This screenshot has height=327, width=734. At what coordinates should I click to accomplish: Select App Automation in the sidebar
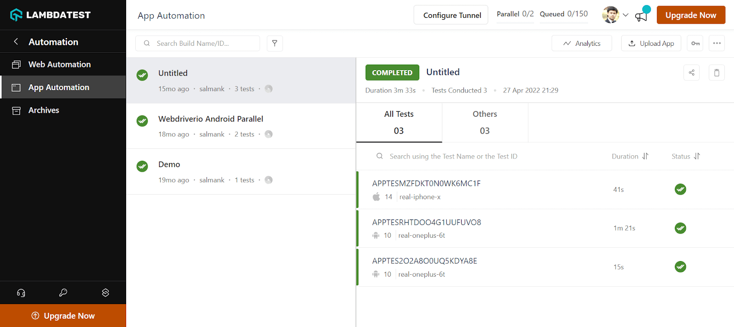tap(63, 87)
